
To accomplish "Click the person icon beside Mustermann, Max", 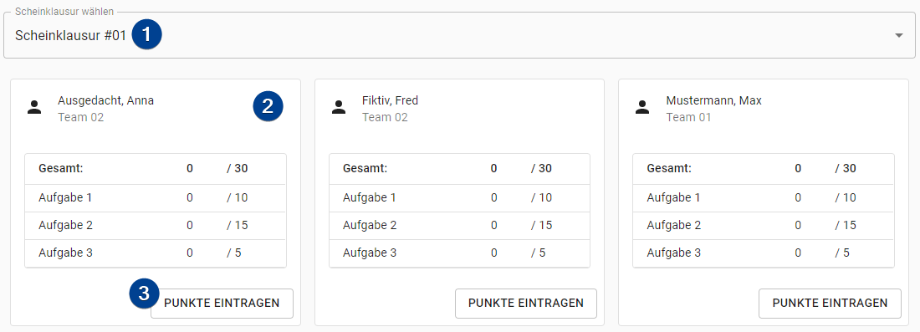I will [x=642, y=107].
